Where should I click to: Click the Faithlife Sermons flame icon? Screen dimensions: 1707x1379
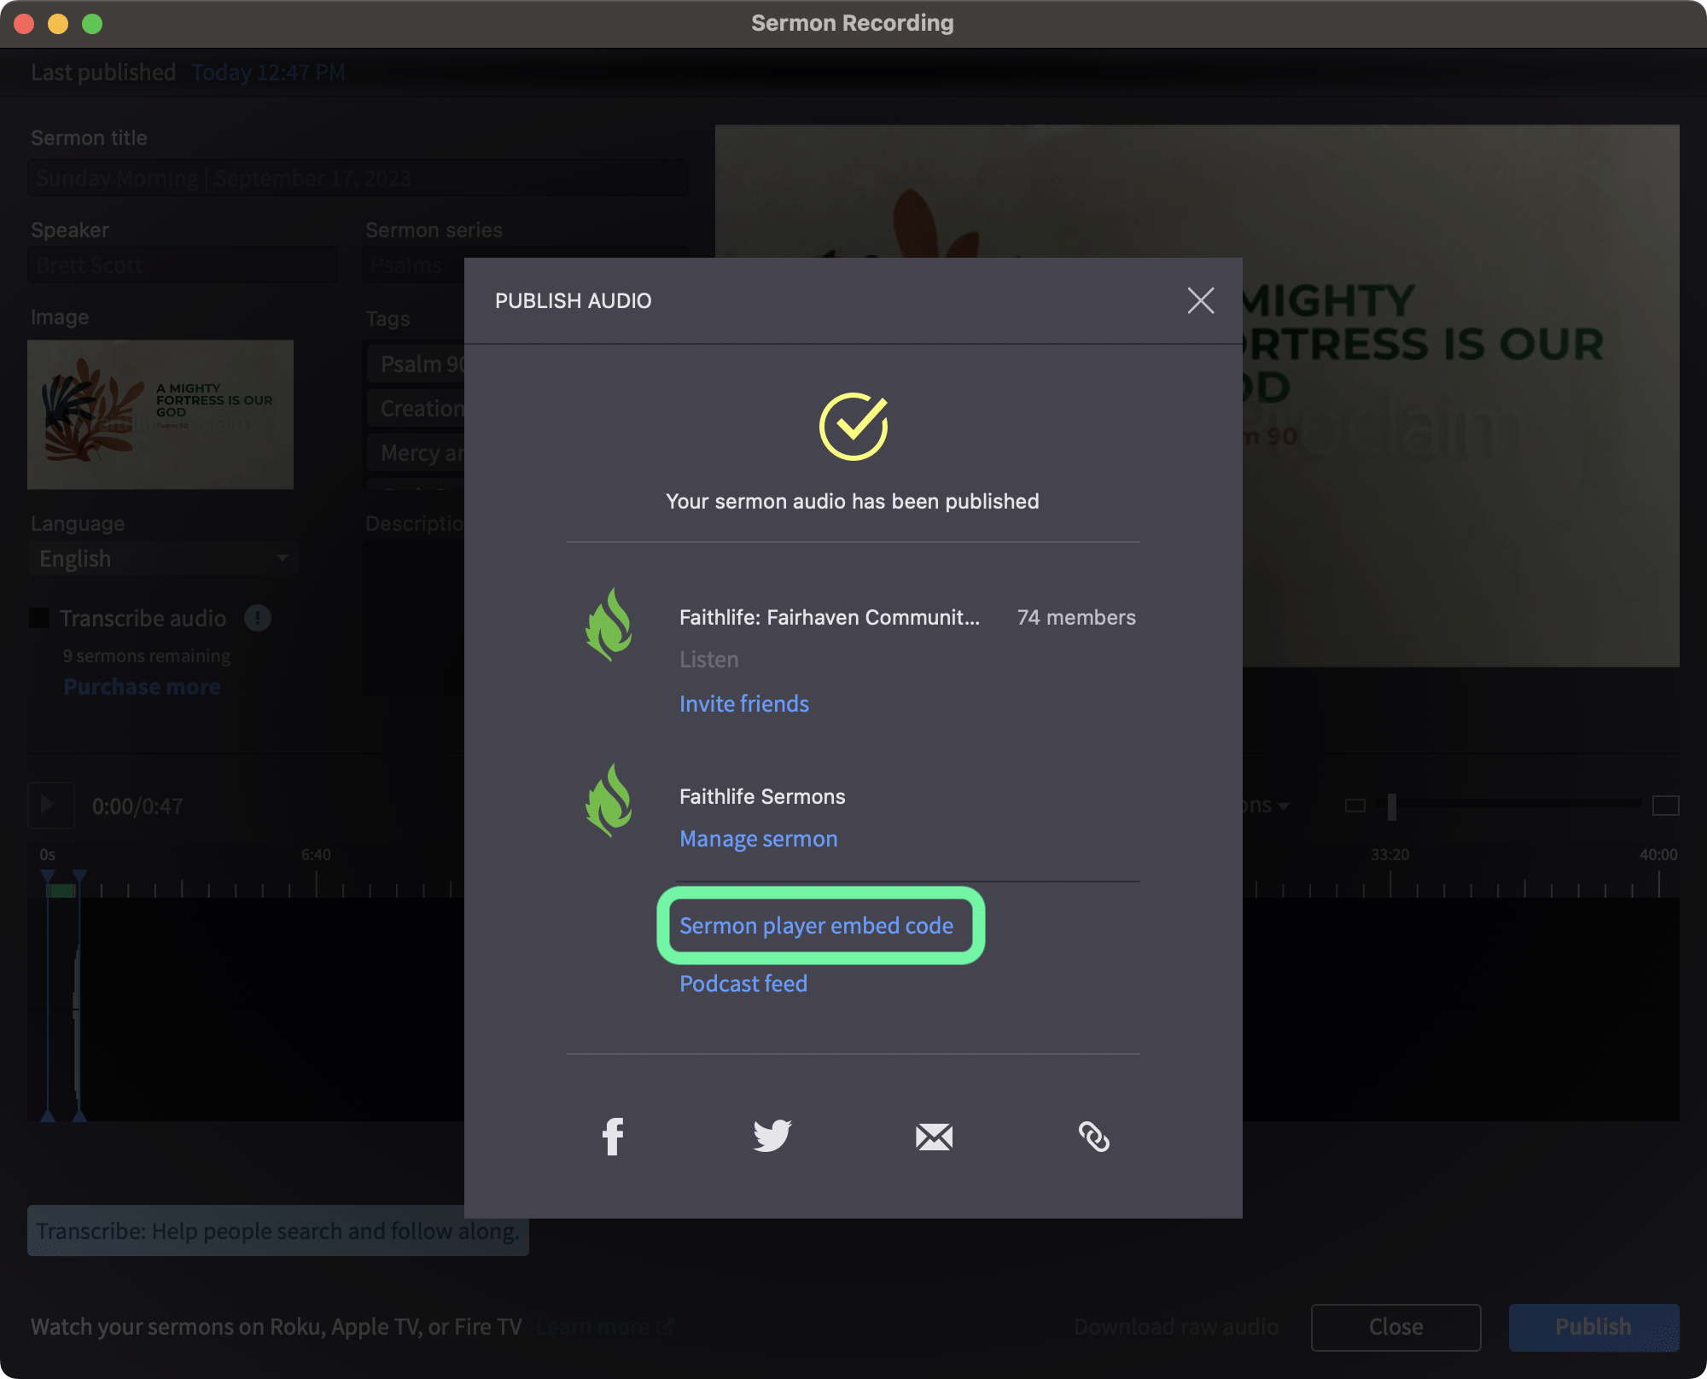(x=609, y=800)
